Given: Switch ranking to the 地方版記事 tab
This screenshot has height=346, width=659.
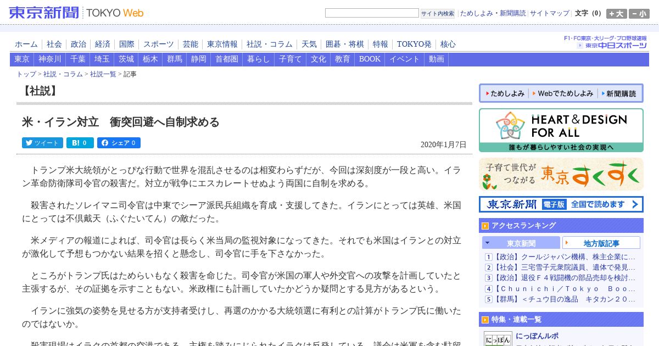Looking at the screenshot, I should 601,243.
